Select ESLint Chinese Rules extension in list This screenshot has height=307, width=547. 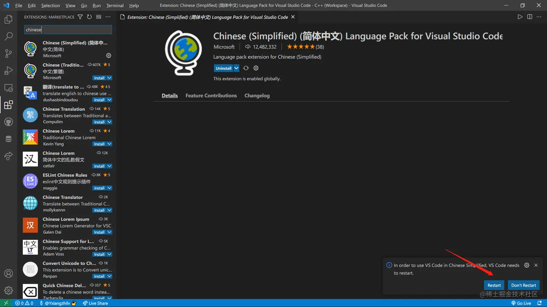coord(67,181)
